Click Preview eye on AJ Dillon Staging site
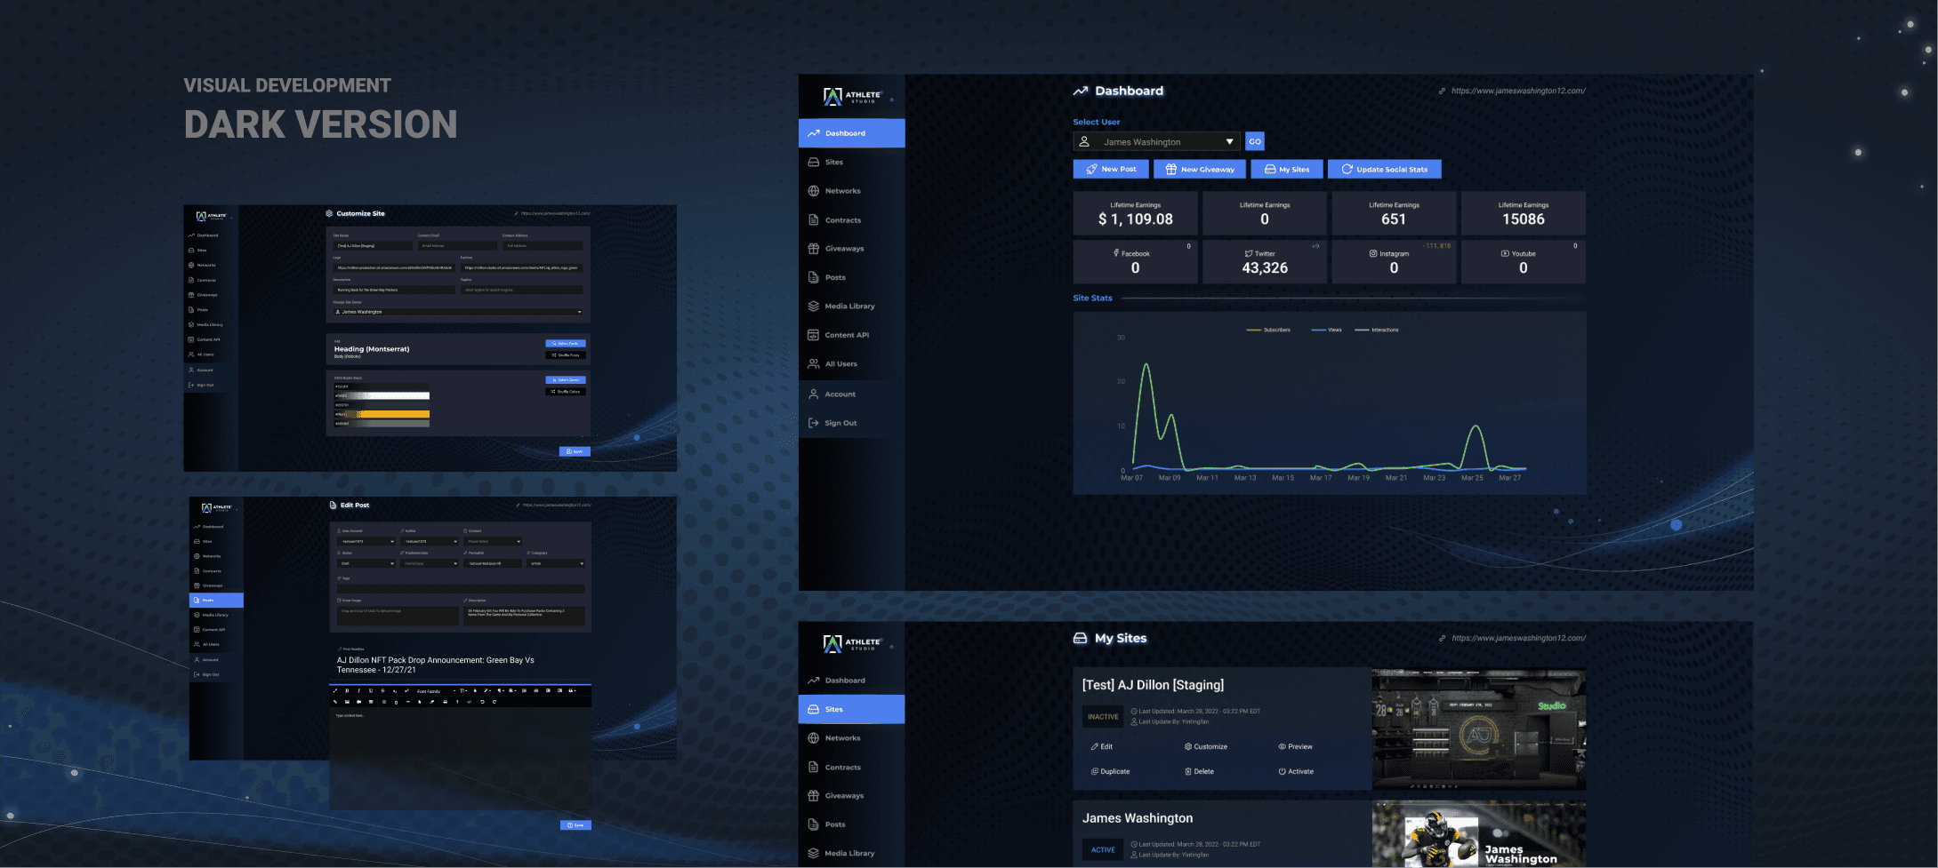This screenshot has height=868, width=1938. coord(1295,746)
